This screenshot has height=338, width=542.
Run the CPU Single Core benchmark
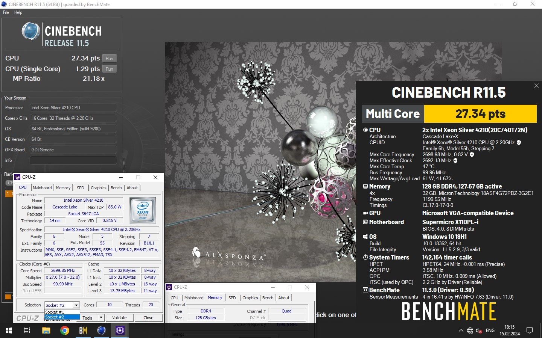coord(110,69)
